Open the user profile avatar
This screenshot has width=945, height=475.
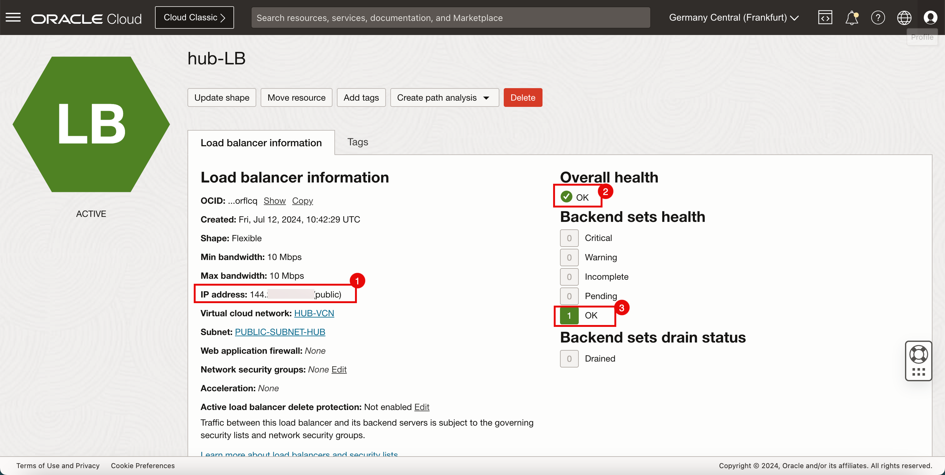click(930, 17)
